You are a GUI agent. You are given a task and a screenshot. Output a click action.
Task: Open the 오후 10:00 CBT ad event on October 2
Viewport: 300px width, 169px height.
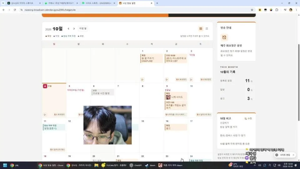[176, 58]
